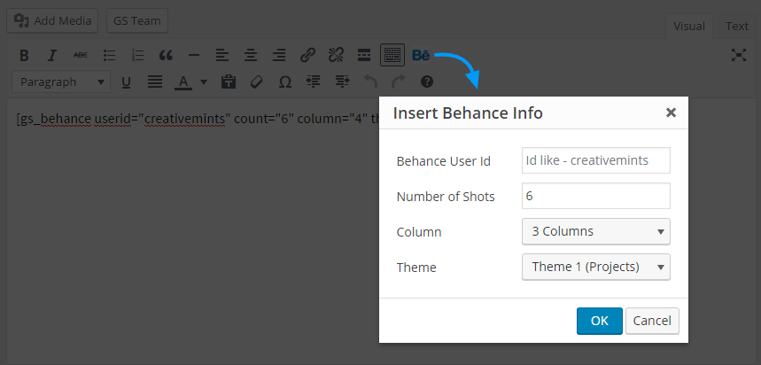Insert a horizontal line

click(x=194, y=56)
